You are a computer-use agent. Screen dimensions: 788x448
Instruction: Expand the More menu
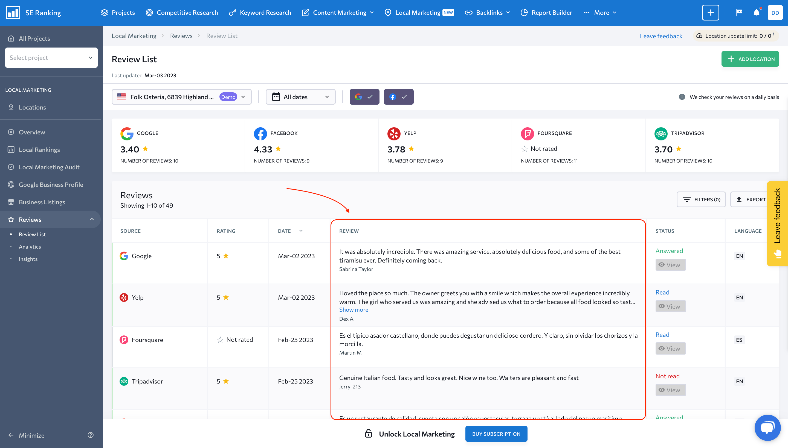coord(600,13)
